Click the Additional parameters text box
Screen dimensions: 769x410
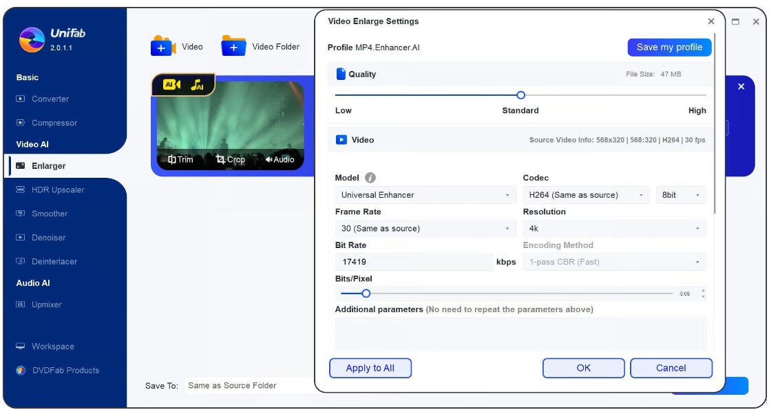click(520, 334)
